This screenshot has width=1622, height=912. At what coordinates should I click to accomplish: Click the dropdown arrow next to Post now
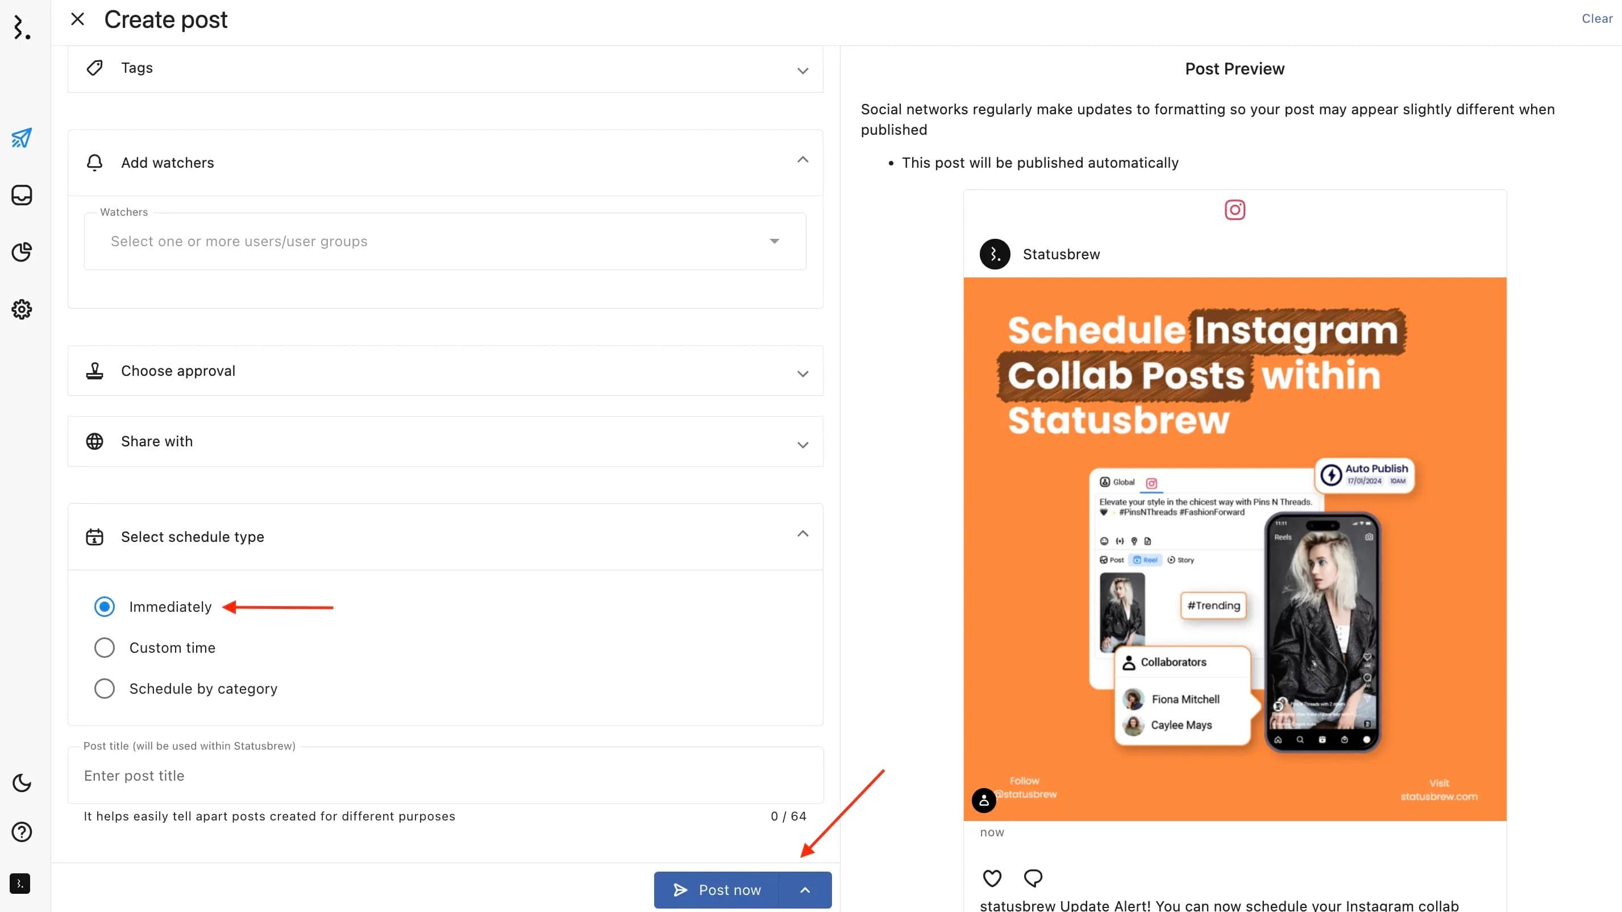(x=806, y=889)
